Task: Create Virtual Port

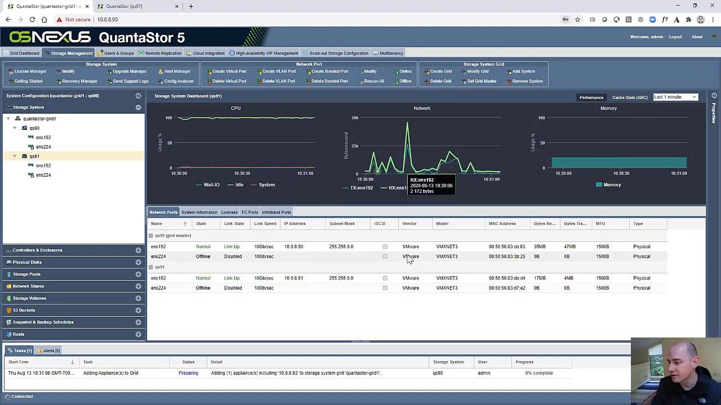Action: pyautogui.click(x=226, y=71)
